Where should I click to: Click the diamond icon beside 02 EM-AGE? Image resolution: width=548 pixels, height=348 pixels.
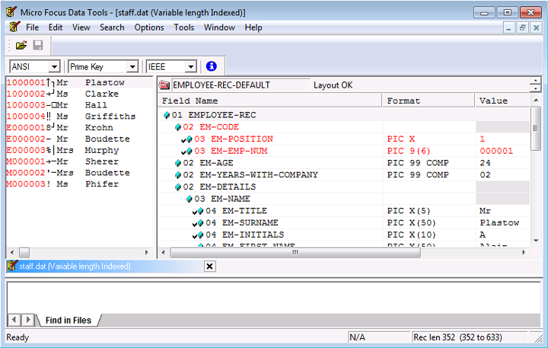tap(177, 163)
